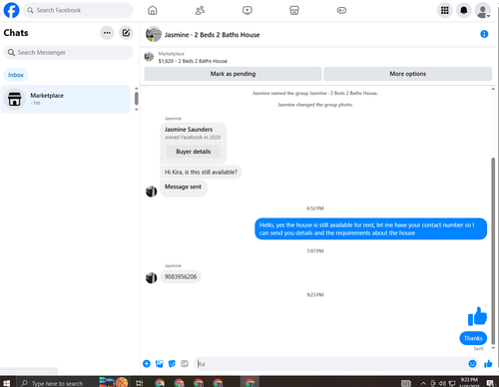Open the Watch video icon

tap(248, 11)
